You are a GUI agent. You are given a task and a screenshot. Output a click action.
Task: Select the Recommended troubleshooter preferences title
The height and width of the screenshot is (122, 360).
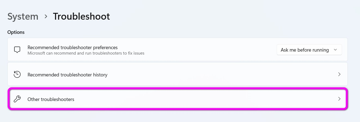(72, 47)
